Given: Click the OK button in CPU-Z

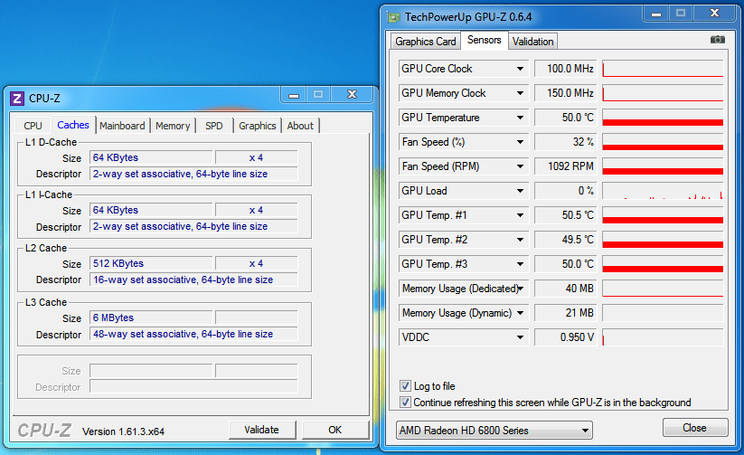Looking at the screenshot, I should click(x=335, y=430).
